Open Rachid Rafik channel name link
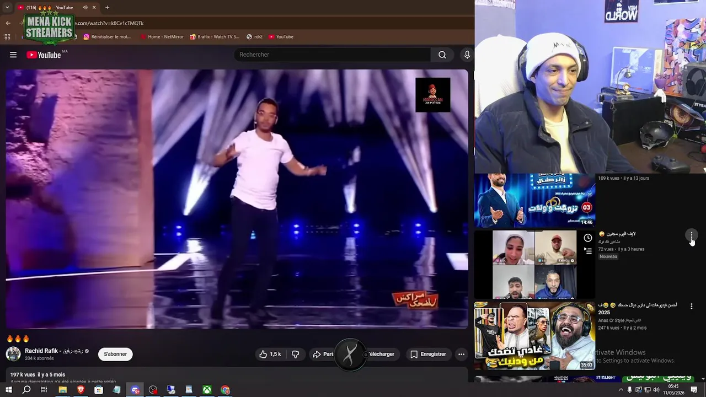 (x=54, y=351)
